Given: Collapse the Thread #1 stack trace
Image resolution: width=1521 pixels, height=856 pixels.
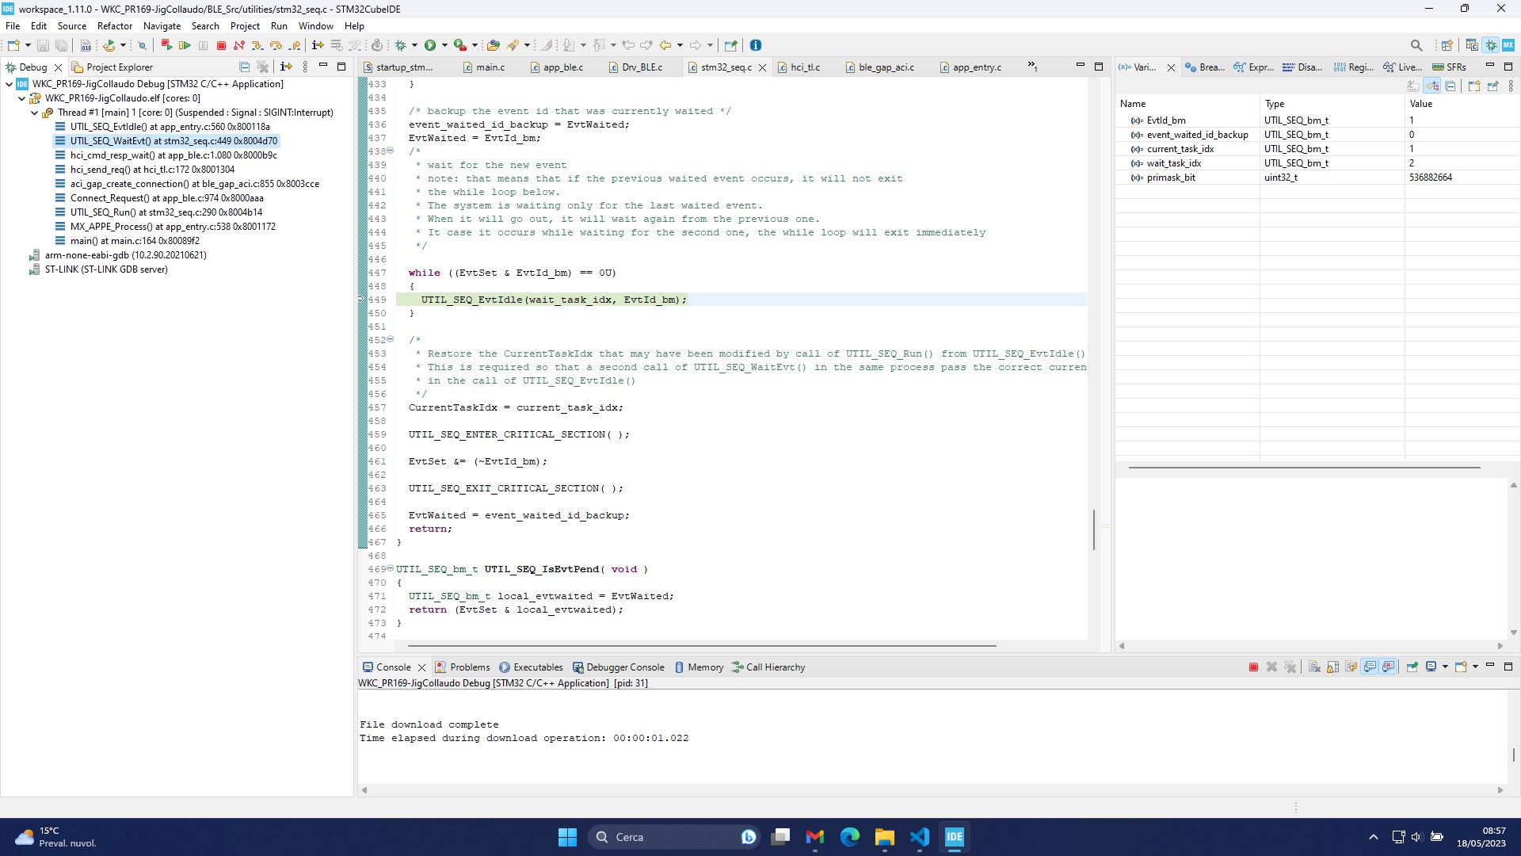Looking at the screenshot, I should click(x=33, y=112).
